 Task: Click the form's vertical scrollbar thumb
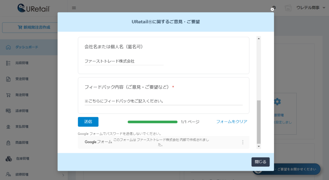259,122
